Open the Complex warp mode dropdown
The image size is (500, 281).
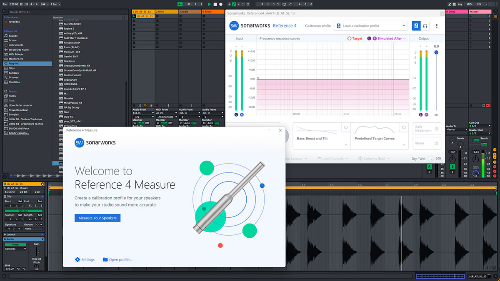(x=15, y=249)
